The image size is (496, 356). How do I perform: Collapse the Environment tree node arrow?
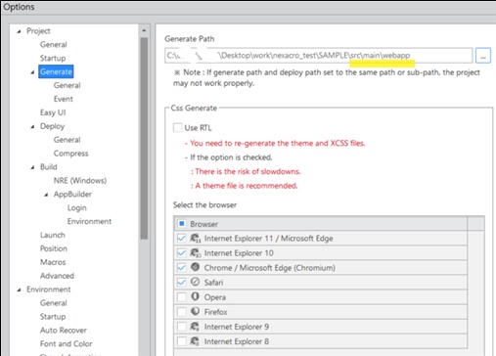20,289
